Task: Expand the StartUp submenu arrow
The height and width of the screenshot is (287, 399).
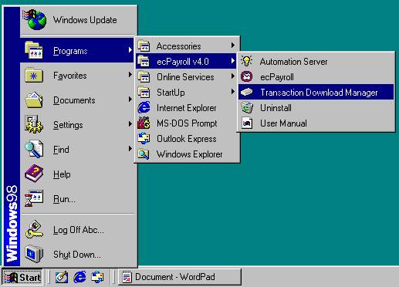Action: click(233, 92)
